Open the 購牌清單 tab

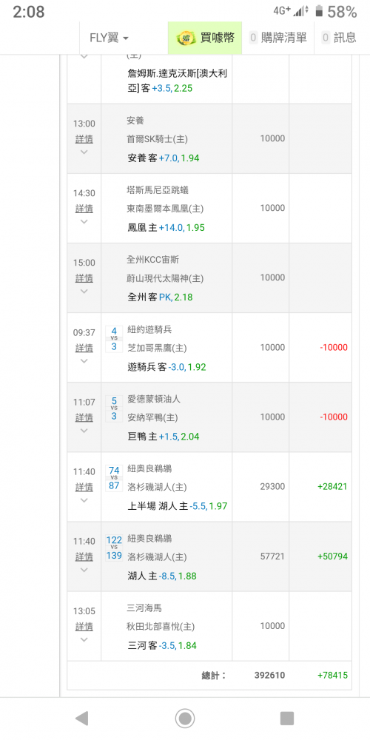[x=277, y=38]
